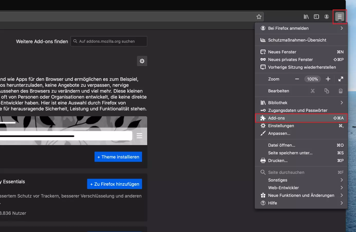Click the key icon beside Zugangsdaten
The height and width of the screenshot is (232, 356).
click(263, 110)
